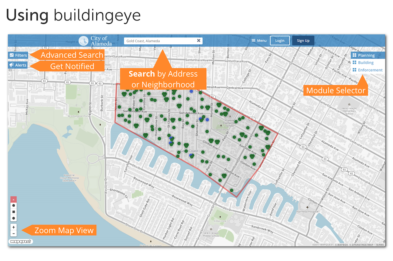Viewport: 393px width, 261px height.
Task: Click the Buena Vista Ave street label
Action: (x=329, y=51)
